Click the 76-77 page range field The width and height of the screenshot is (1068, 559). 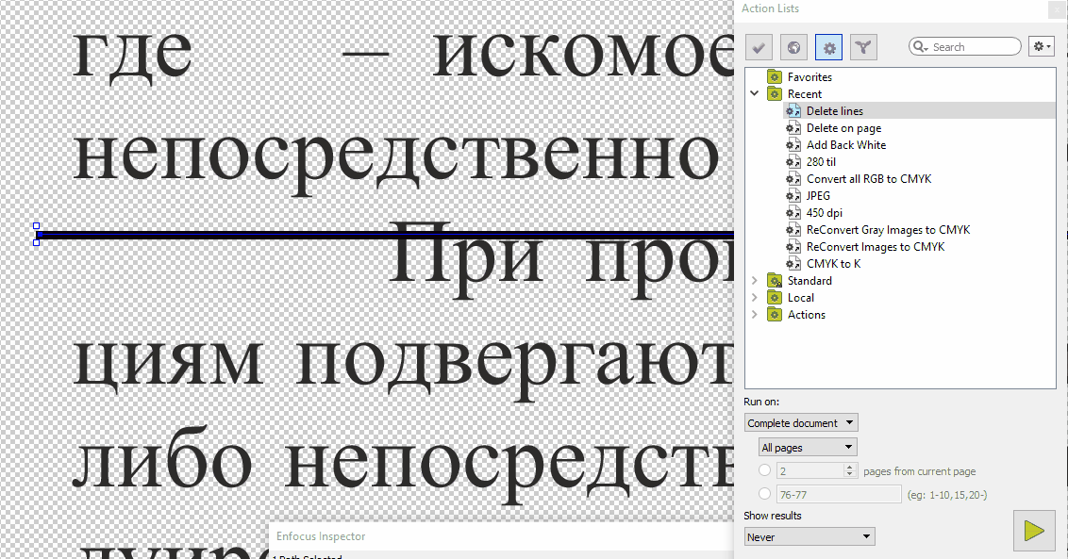(839, 494)
